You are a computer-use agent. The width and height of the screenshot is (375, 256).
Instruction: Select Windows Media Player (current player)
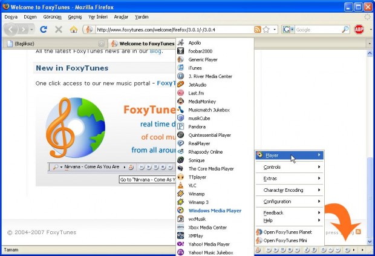click(215, 211)
